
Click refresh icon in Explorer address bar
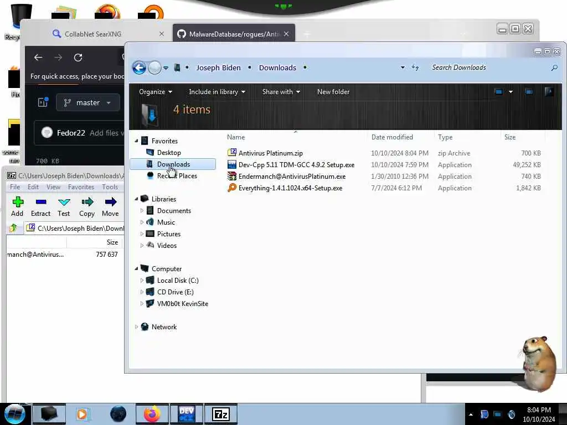[415, 68]
